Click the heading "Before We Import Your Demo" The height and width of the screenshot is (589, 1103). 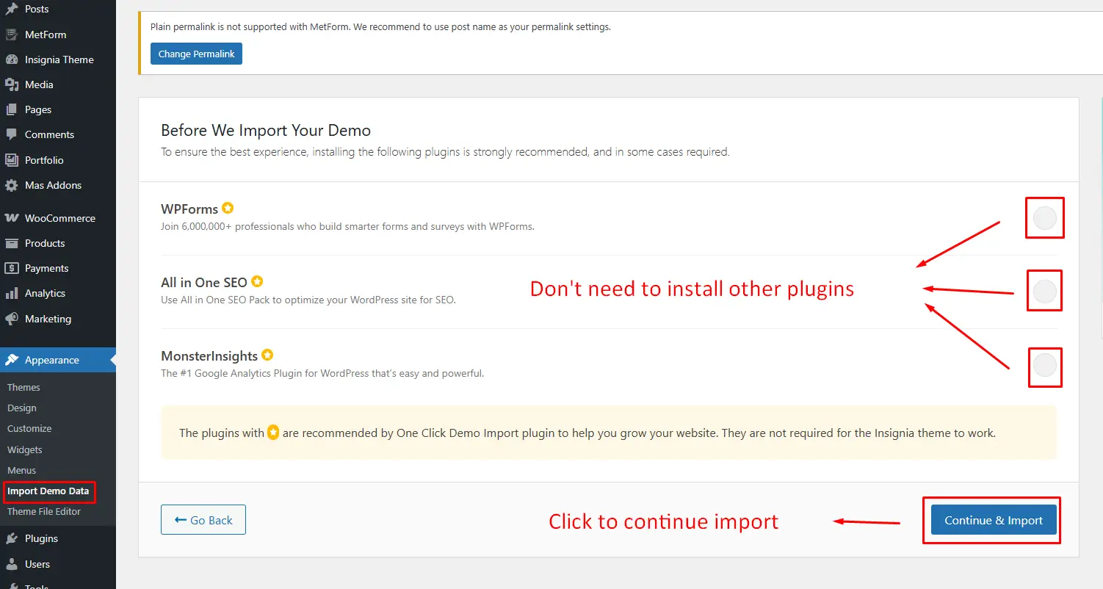click(x=266, y=131)
